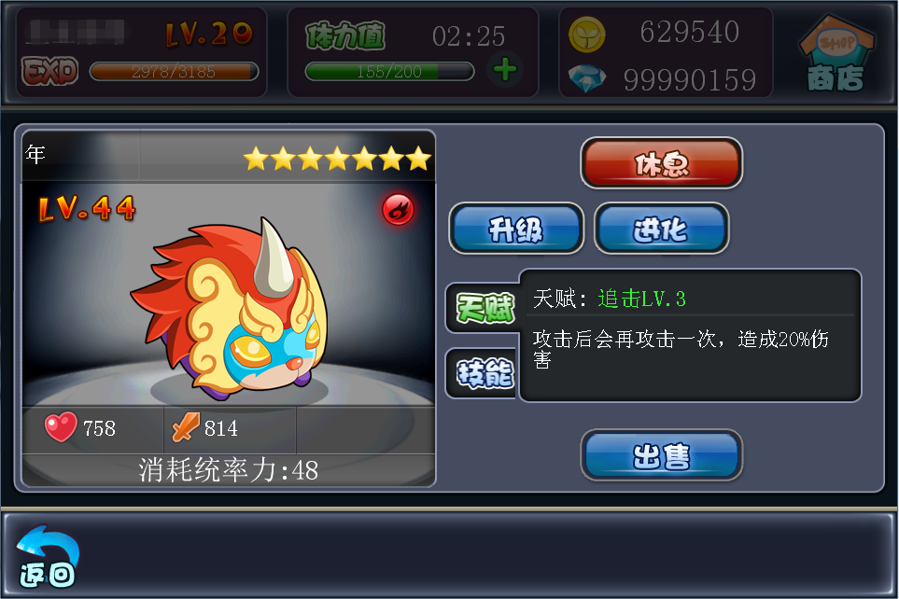Click the 追击LV.3 talent description text
899x599 pixels.
pos(641,299)
